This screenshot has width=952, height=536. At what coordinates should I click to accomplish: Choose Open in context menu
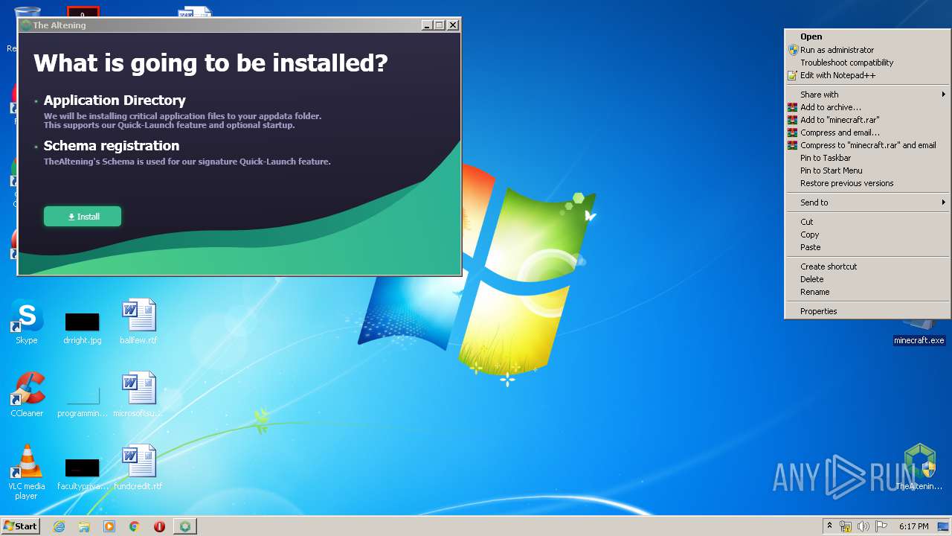coord(867,36)
